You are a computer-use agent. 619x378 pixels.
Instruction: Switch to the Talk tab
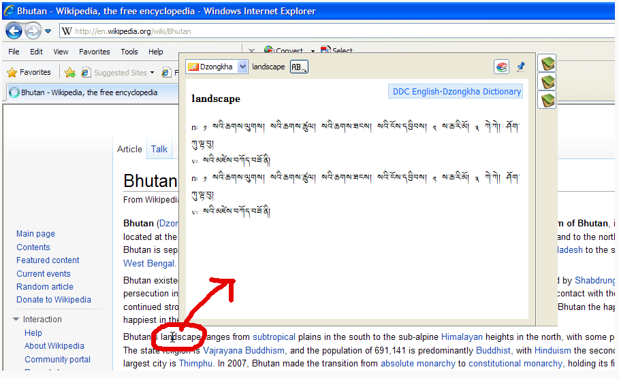tap(159, 149)
